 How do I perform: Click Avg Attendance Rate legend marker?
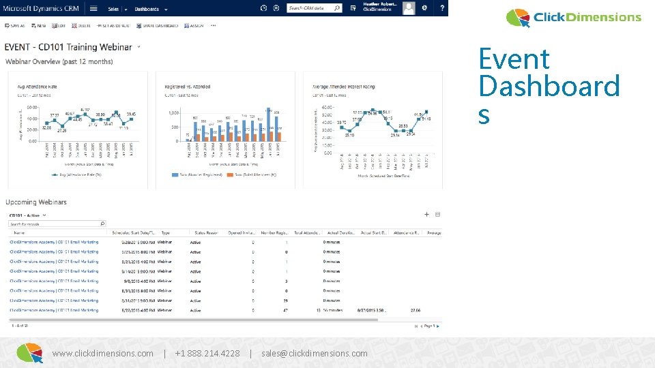pos(55,175)
